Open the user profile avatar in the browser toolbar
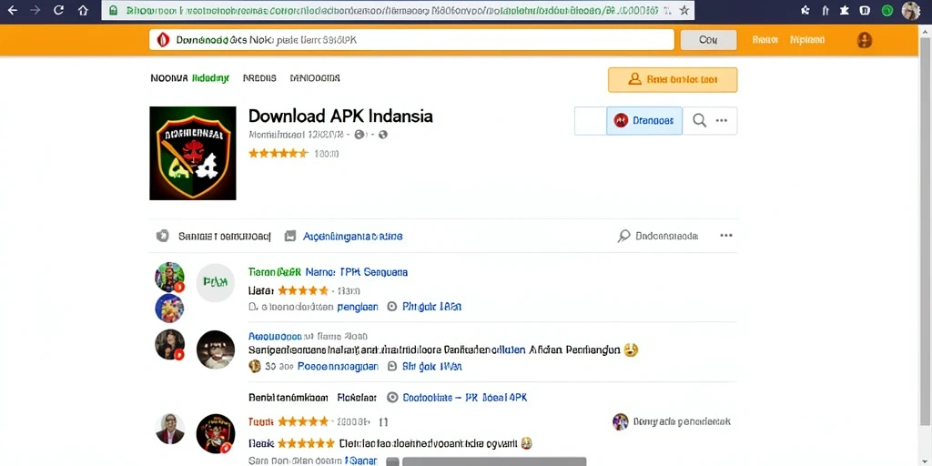Viewport: 932px width, 466px height. [910, 10]
